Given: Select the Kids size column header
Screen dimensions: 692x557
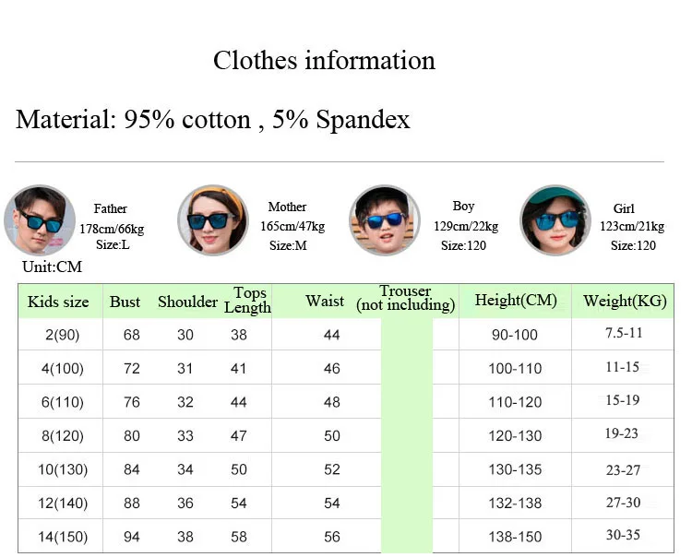Looking at the screenshot, I should pos(58,302).
